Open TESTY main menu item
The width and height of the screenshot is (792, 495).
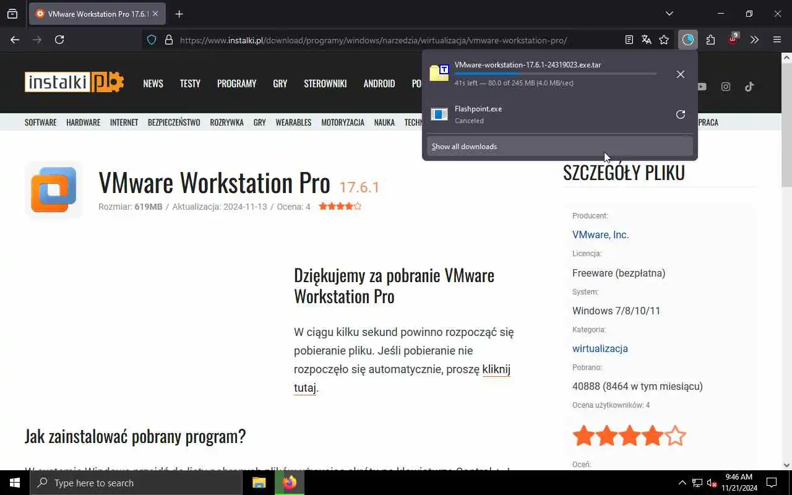[190, 84]
